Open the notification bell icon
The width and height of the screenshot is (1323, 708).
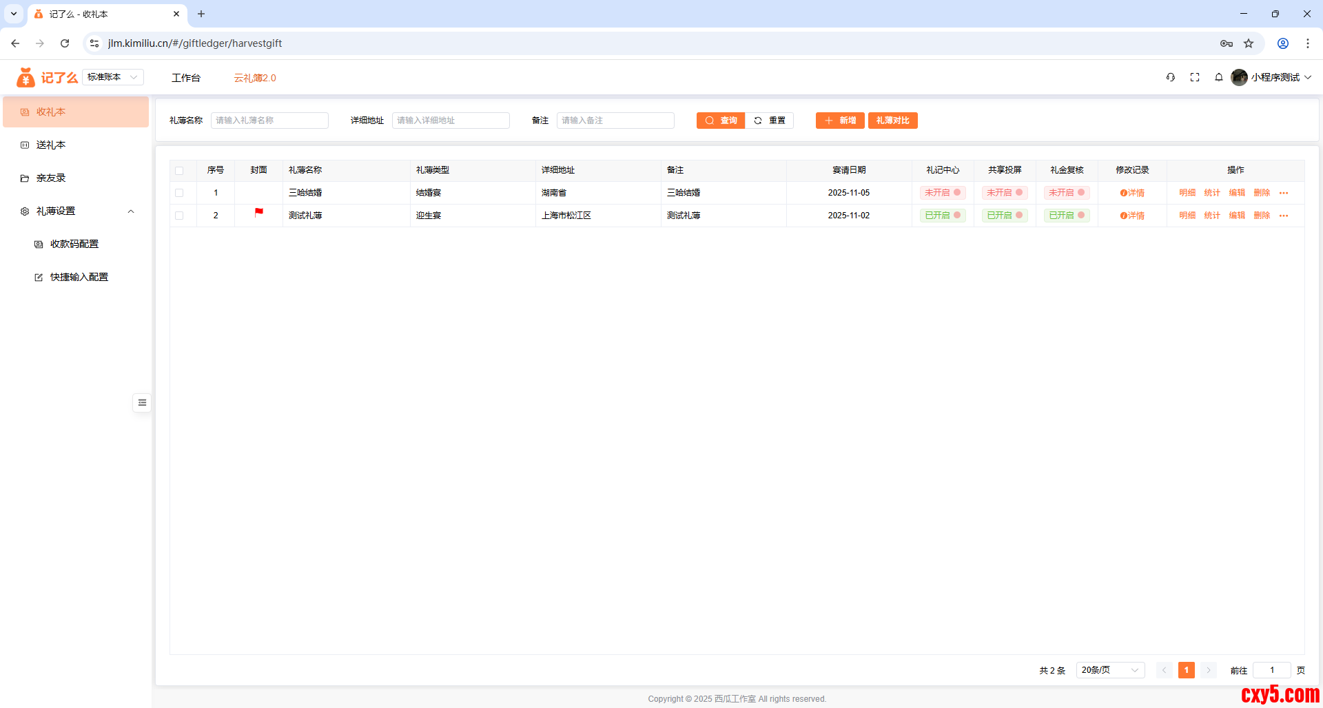(x=1218, y=77)
